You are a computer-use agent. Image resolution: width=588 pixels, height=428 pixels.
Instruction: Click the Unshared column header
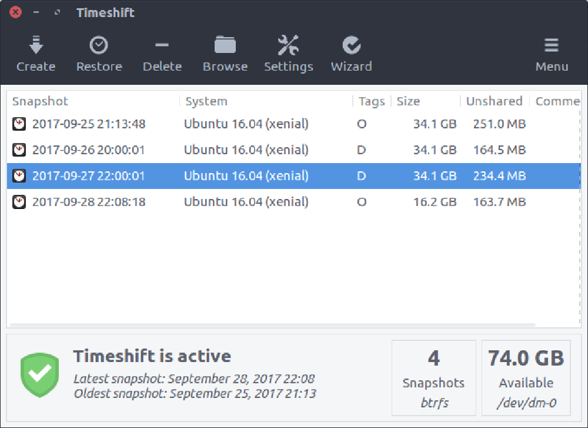tap(494, 101)
